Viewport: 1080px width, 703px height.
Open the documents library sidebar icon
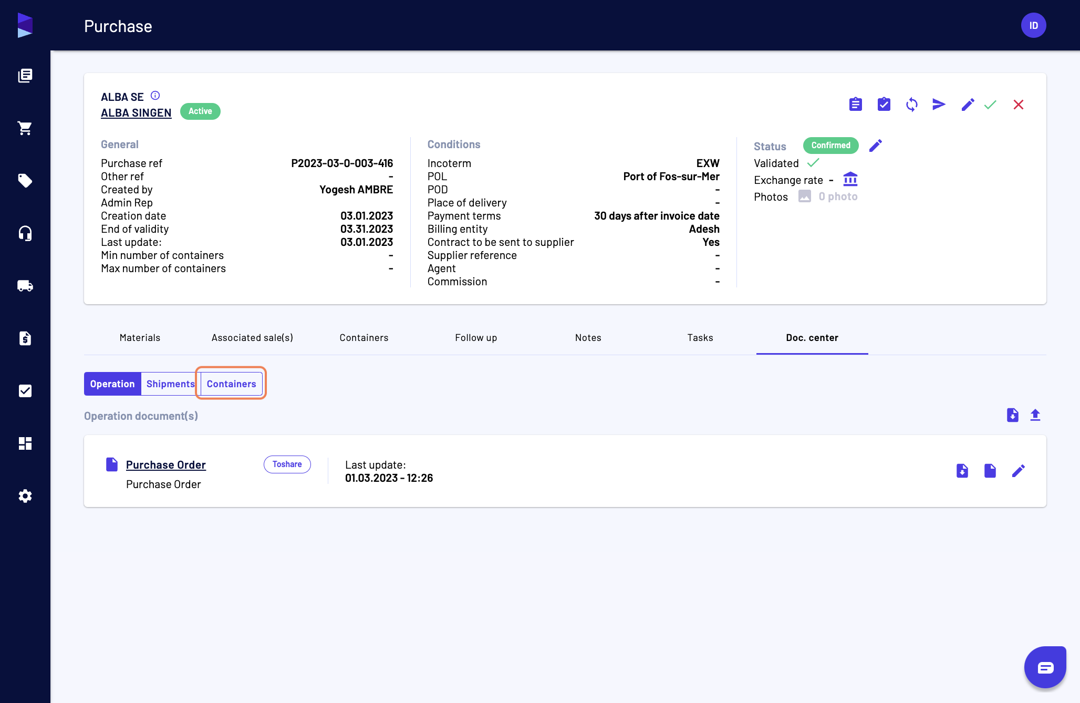point(25,76)
